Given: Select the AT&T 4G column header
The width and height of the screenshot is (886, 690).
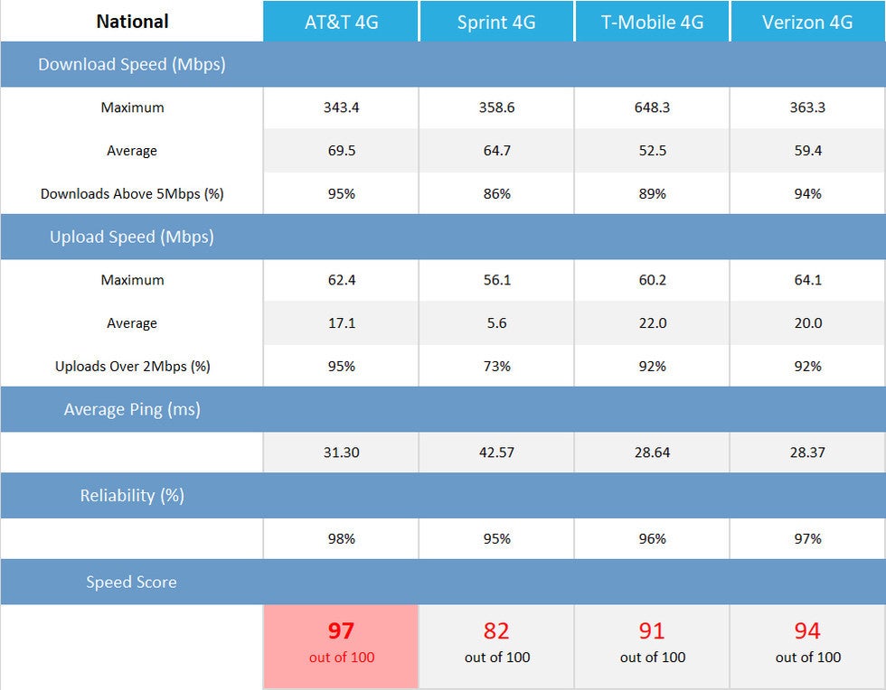Looking at the screenshot, I should tap(341, 22).
